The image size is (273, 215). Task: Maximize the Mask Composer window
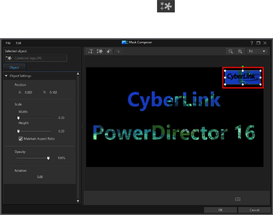coord(259,43)
